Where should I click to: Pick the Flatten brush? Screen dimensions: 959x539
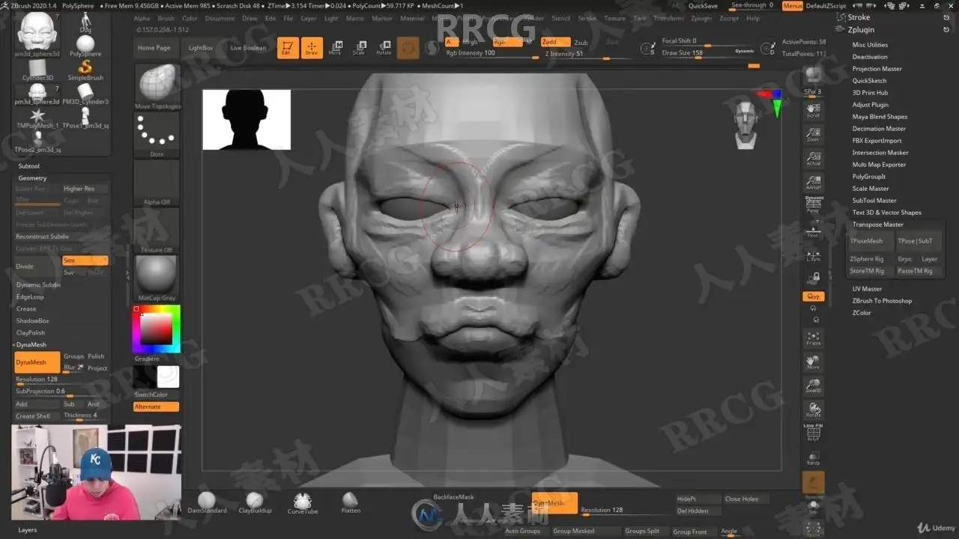[x=351, y=502]
